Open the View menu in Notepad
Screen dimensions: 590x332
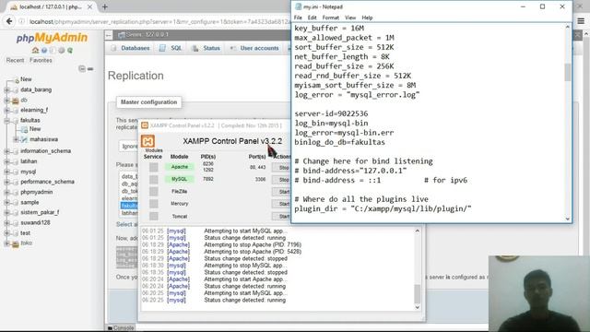coord(350,18)
